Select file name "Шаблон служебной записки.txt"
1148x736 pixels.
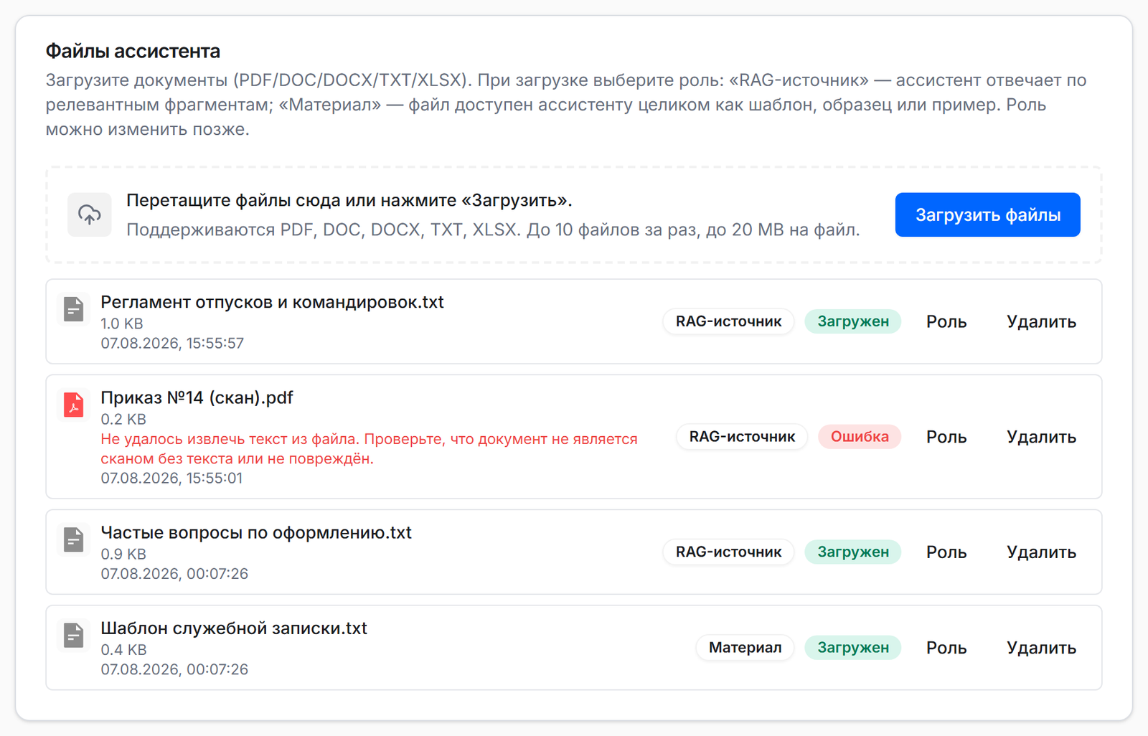pos(234,628)
